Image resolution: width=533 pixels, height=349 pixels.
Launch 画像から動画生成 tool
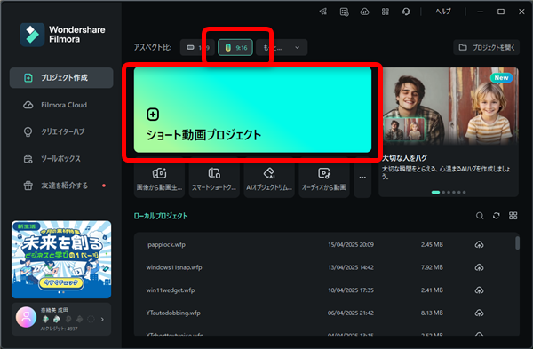tap(159, 179)
